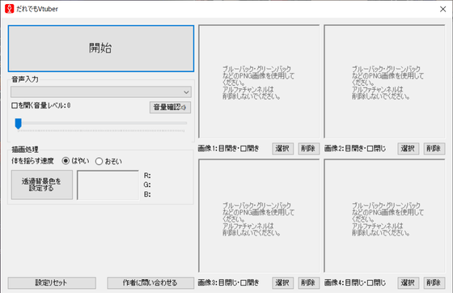
Task: Click 透過背景色を設定する button
Action: pos(42,185)
